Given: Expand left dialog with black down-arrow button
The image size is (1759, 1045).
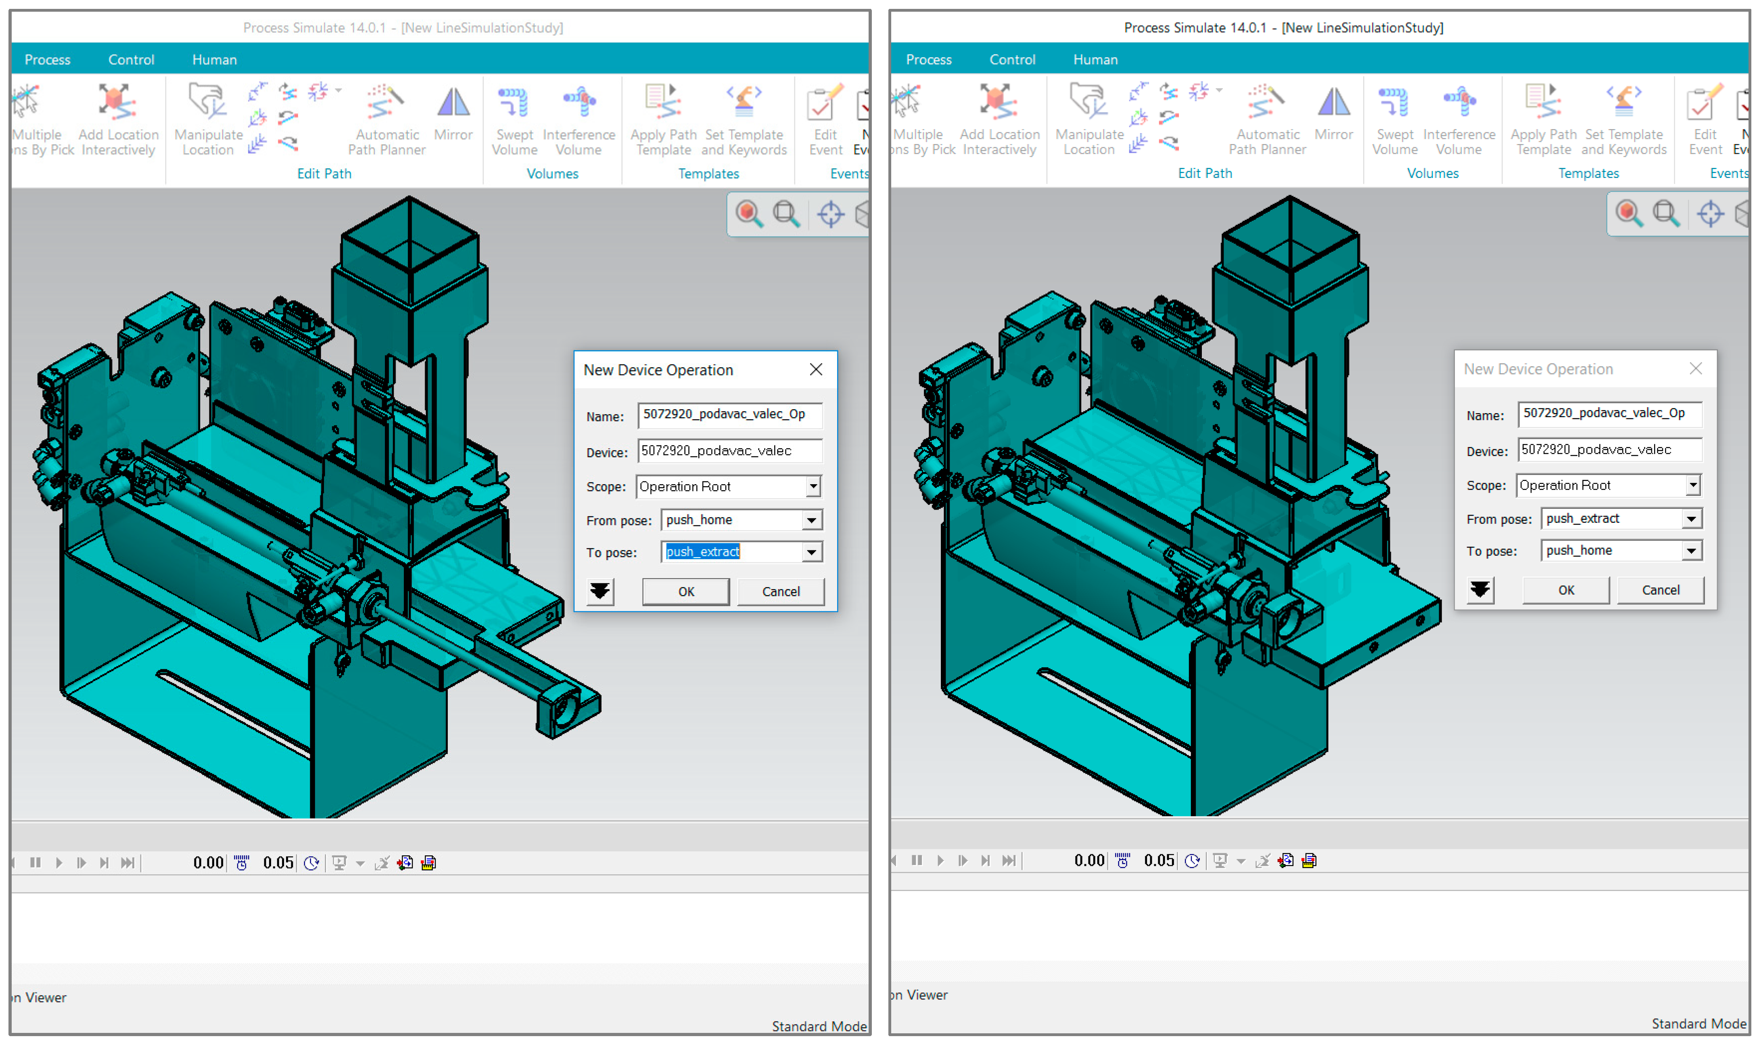Looking at the screenshot, I should pos(600,591).
